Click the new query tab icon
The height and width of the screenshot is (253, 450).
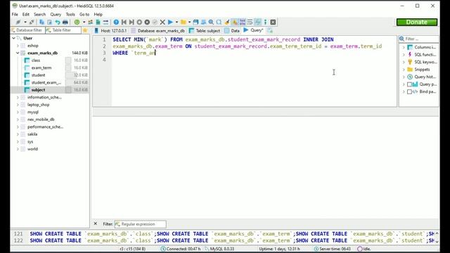pyautogui.click(x=270, y=30)
